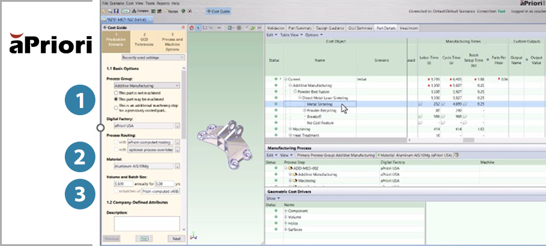The height and width of the screenshot is (246, 546).
Task: Open the Scenario menu
Action: [117, 3]
